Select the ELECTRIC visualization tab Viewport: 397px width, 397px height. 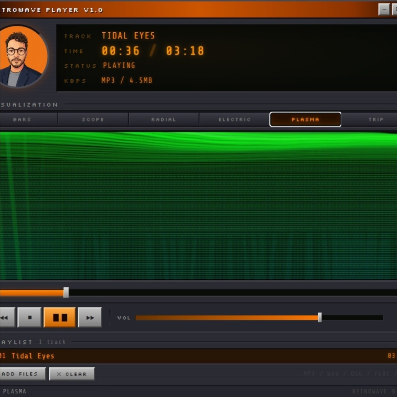click(234, 119)
